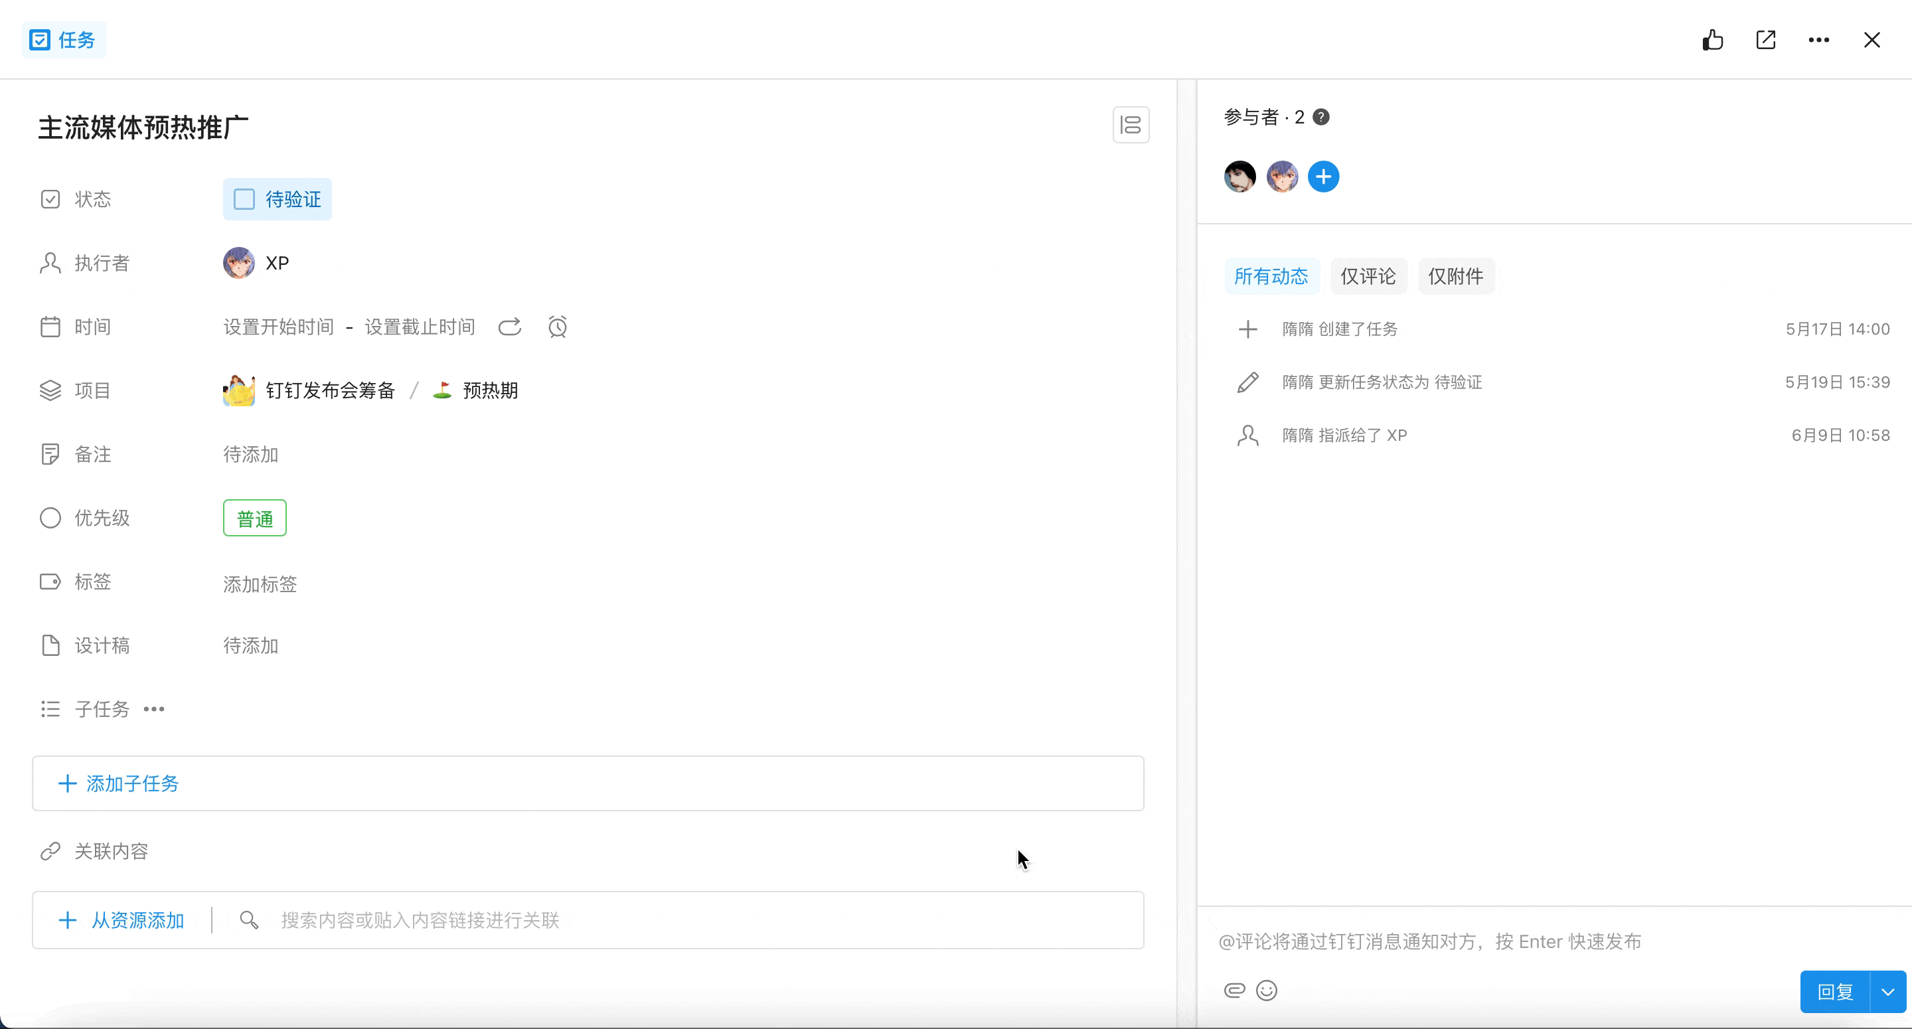The height and width of the screenshot is (1029, 1912).
Task: Click the 子任务 list icon
Action: 50,709
